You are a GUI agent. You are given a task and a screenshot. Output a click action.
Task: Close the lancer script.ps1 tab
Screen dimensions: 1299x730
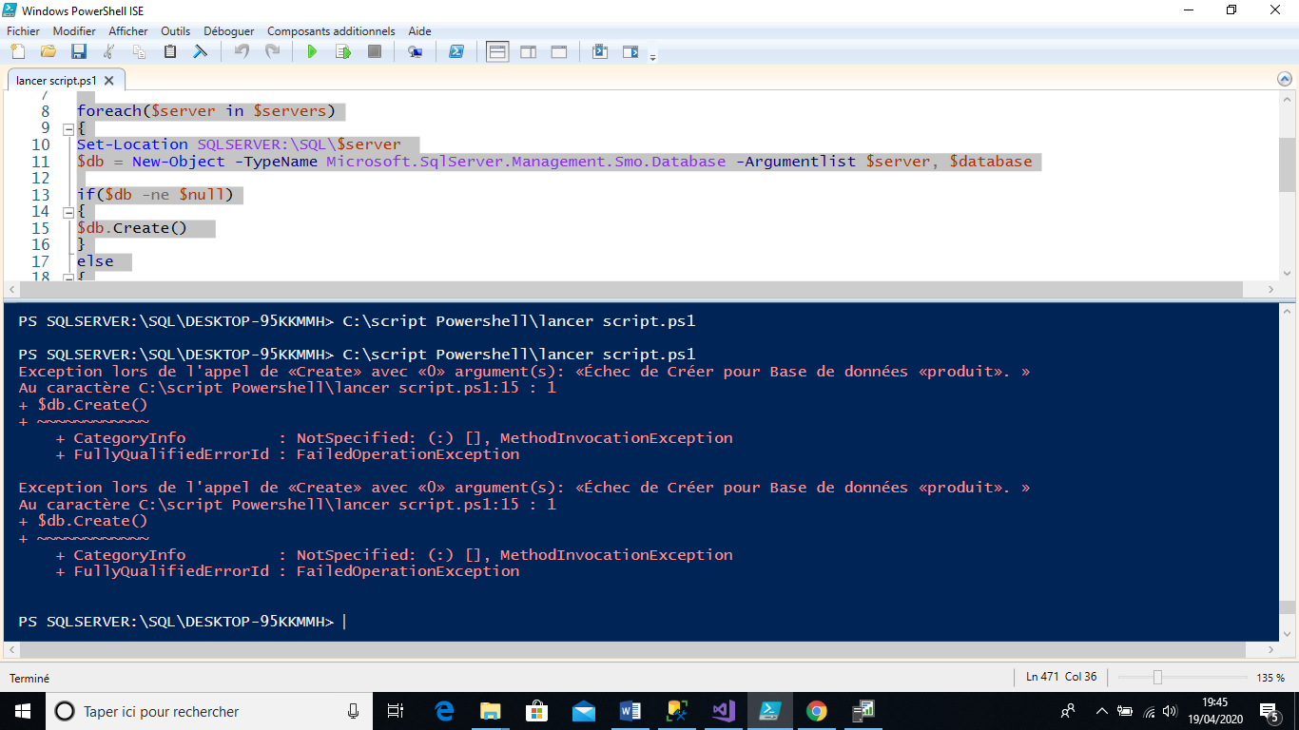coord(109,81)
